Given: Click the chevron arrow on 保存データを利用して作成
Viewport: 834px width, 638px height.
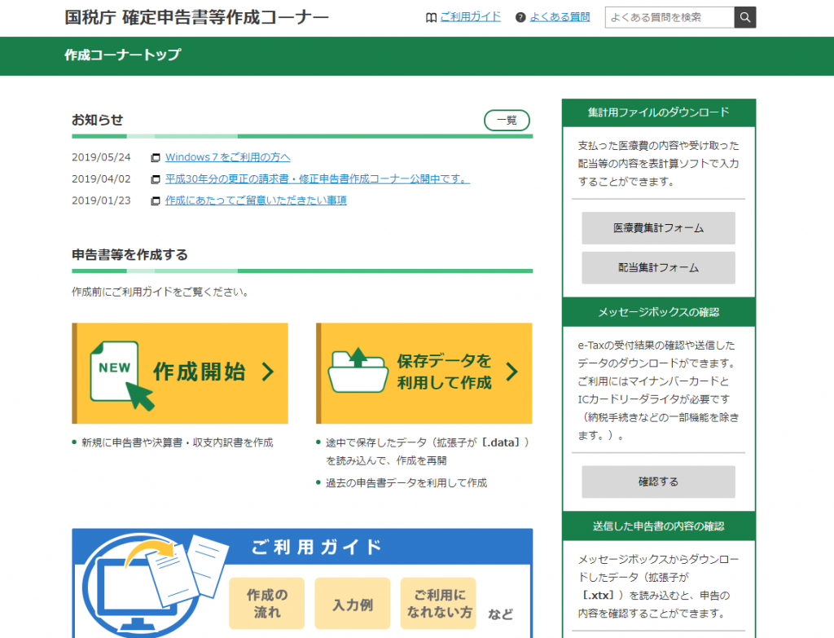Looking at the screenshot, I should click(x=511, y=372).
